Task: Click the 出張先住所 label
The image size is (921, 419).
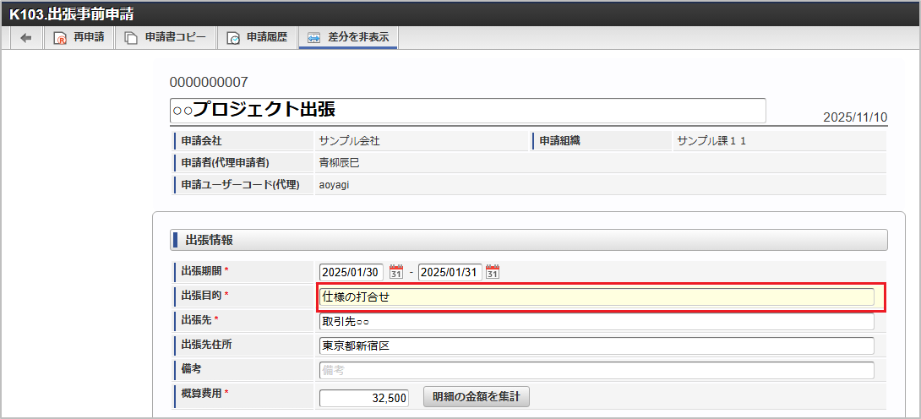Action: (x=206, y=344)
